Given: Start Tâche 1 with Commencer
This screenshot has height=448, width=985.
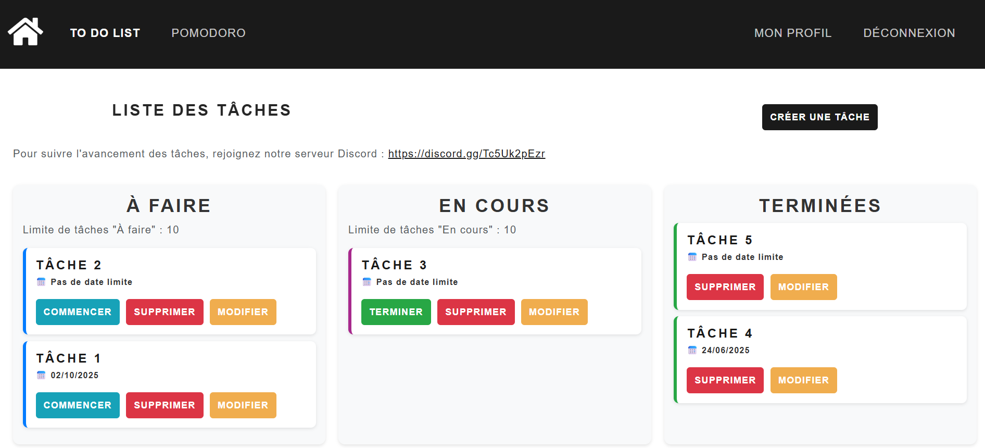Looking at the screenshot, I should click(x=78, y=405).
